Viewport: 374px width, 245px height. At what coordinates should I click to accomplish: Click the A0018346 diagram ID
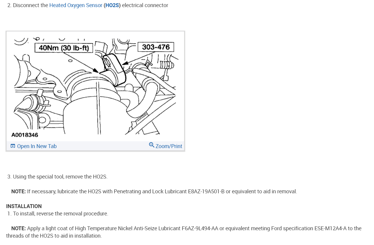click(25, 135)
